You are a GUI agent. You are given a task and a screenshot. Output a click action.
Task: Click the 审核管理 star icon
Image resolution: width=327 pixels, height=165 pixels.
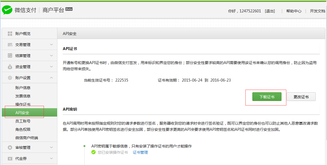coord(10,148)
